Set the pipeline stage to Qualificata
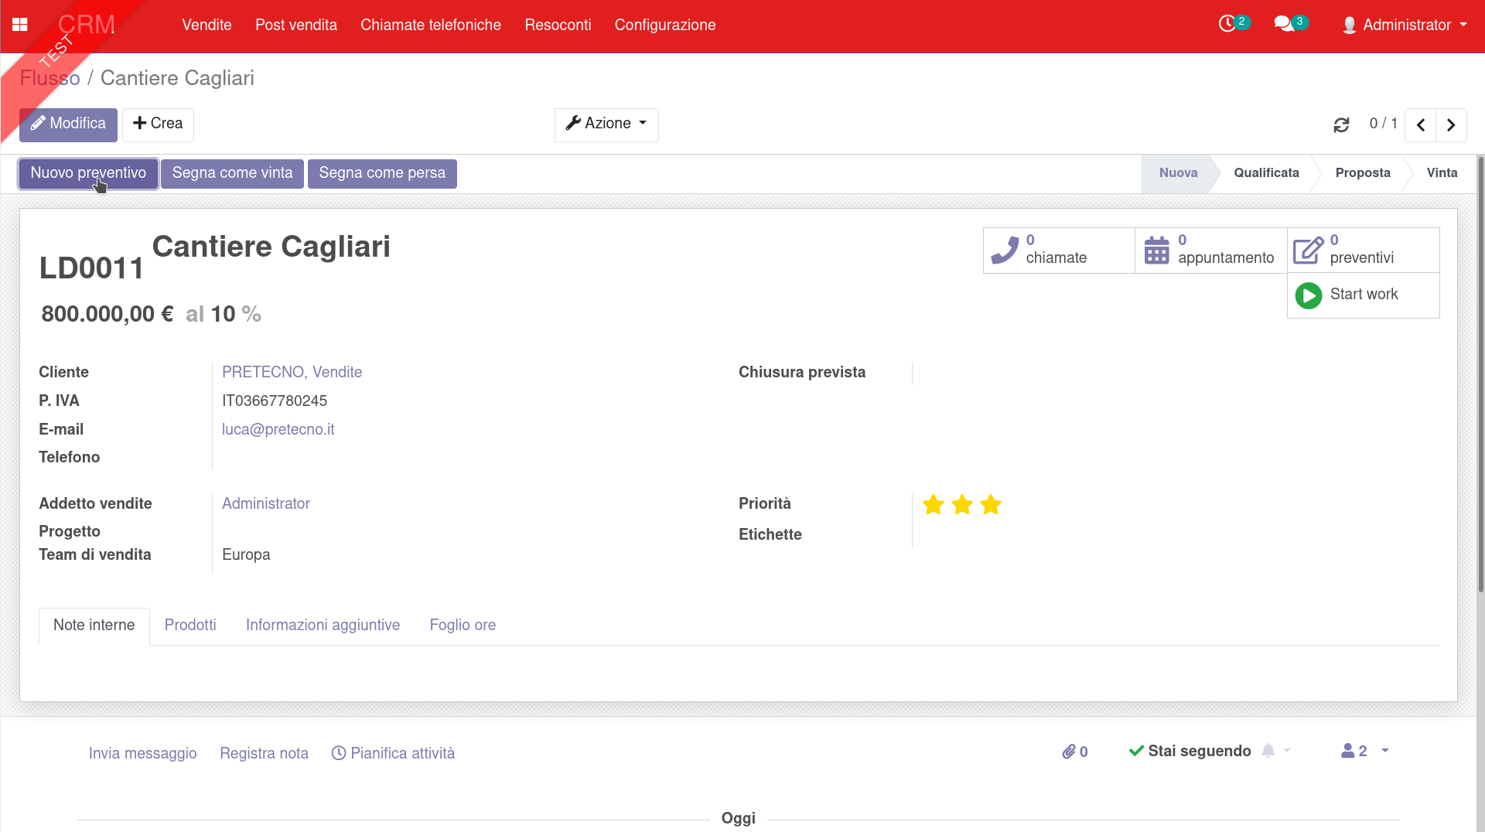Screen dimensions: 1485x832 point(1266,173)
